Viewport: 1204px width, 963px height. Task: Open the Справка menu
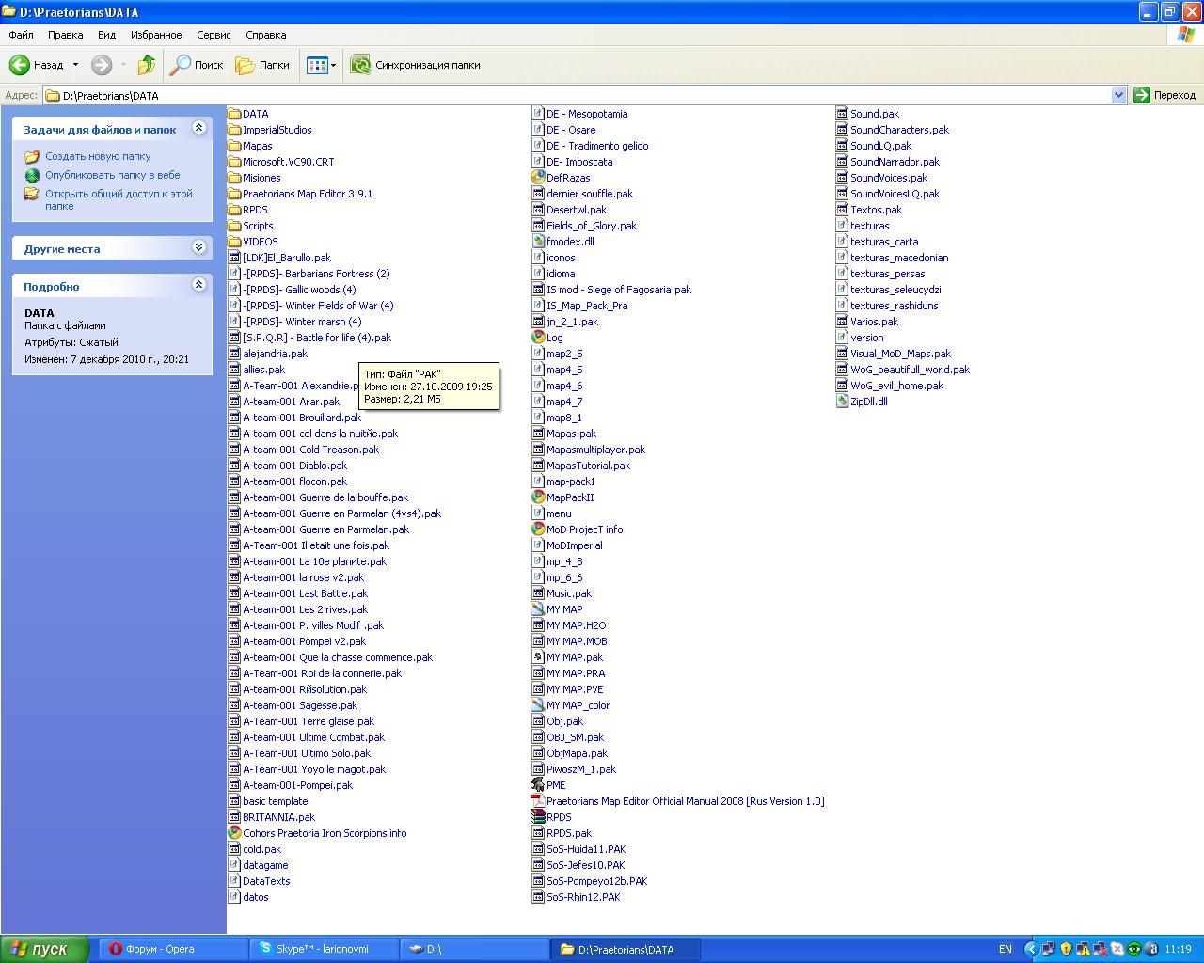tap(265, 35)
